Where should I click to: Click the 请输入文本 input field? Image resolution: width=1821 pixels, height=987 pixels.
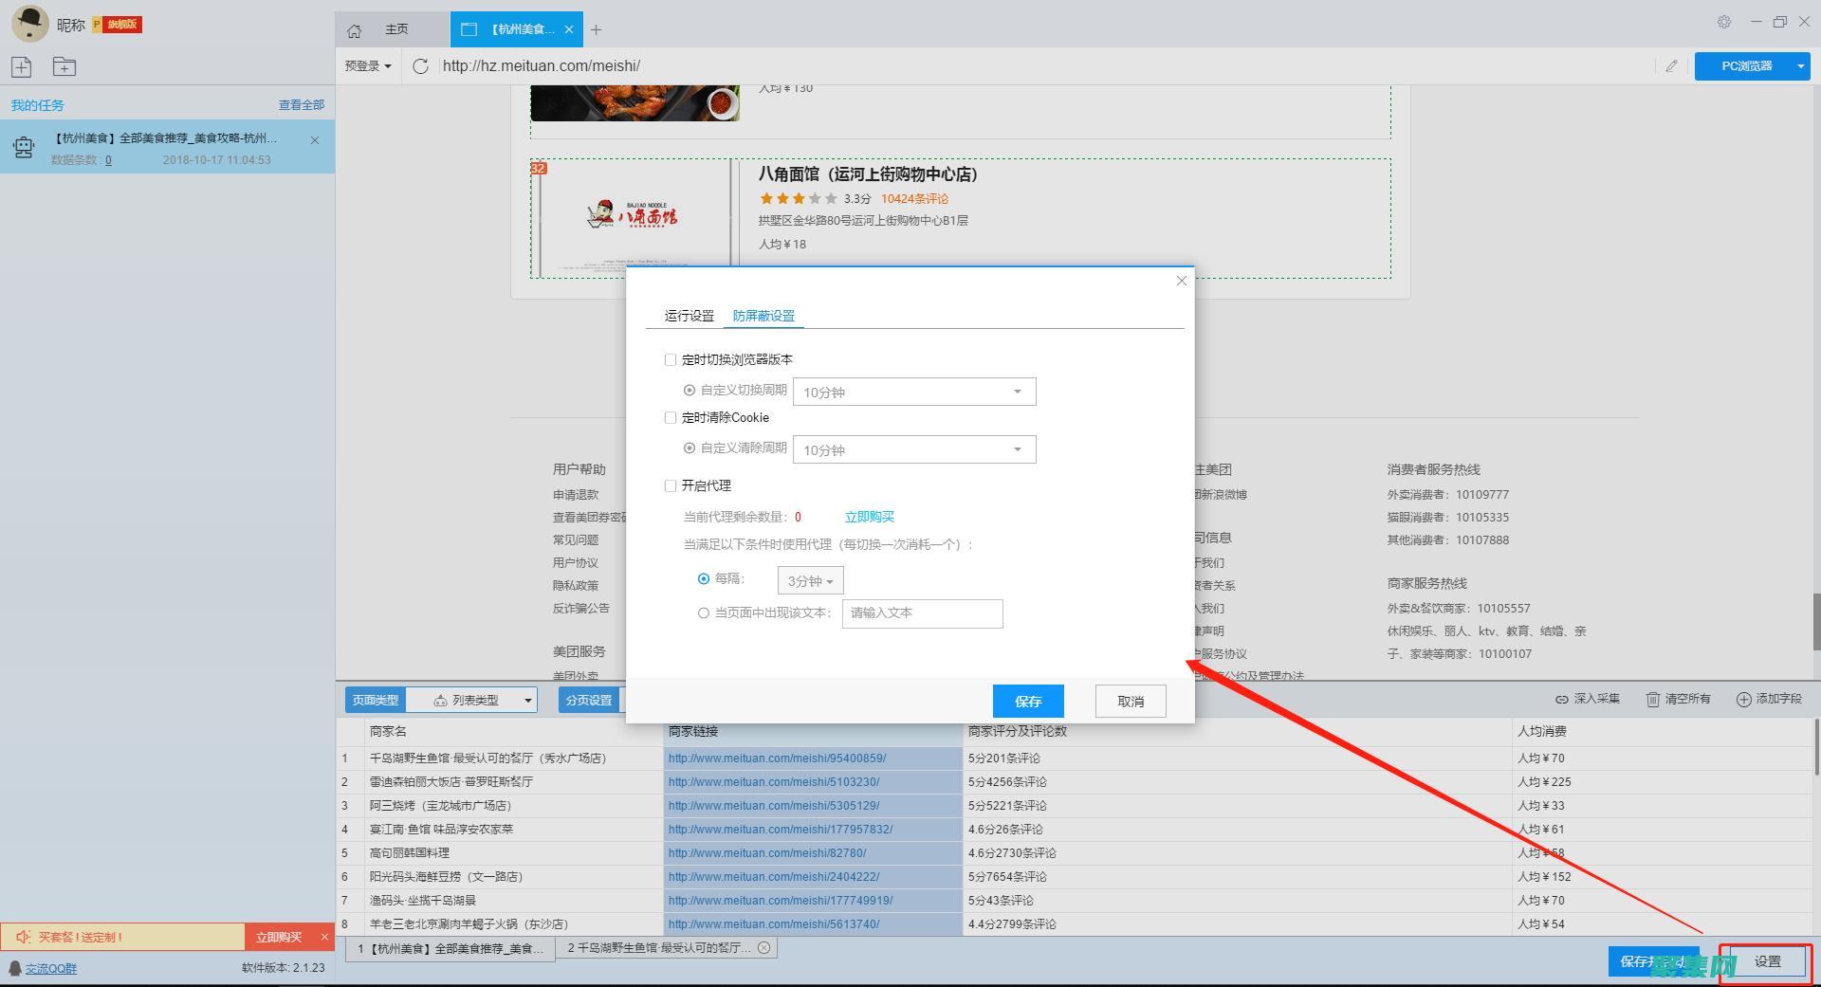pyautogui.click(x=922, y=613)
